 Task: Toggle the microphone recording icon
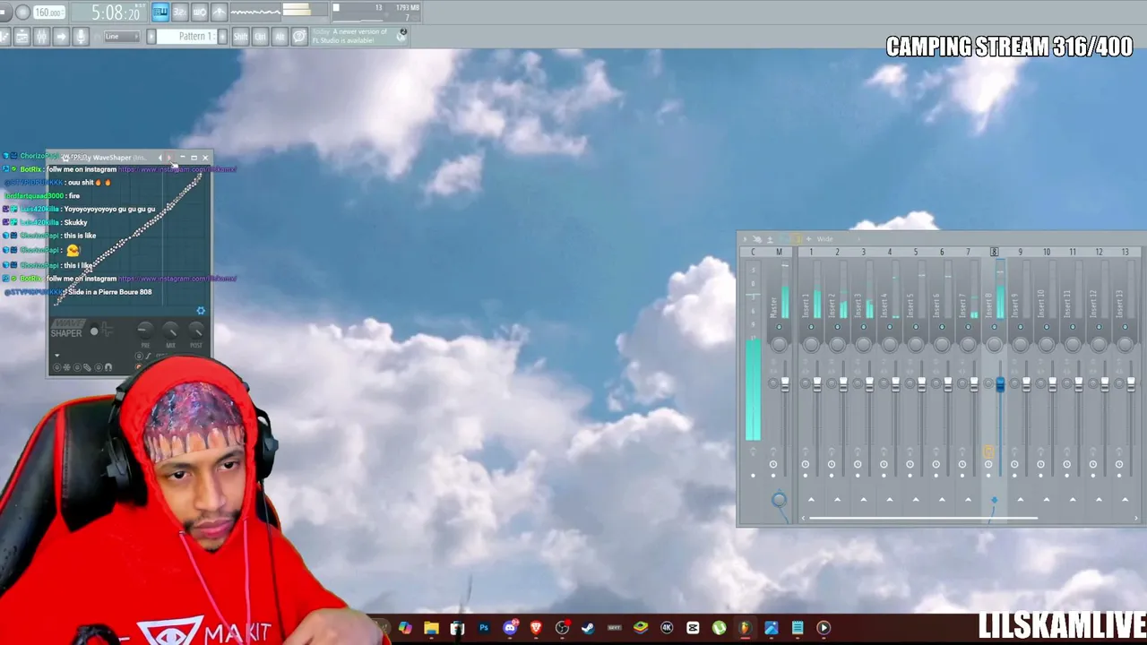coord(81,37)
